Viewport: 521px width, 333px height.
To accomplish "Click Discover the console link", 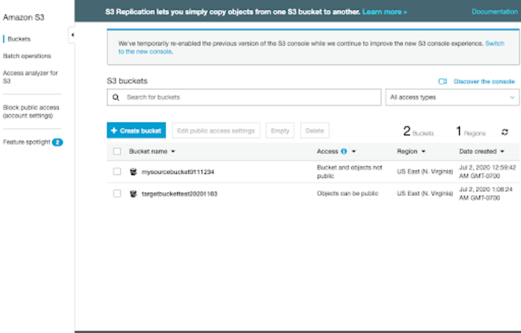I will coord(484,82).
